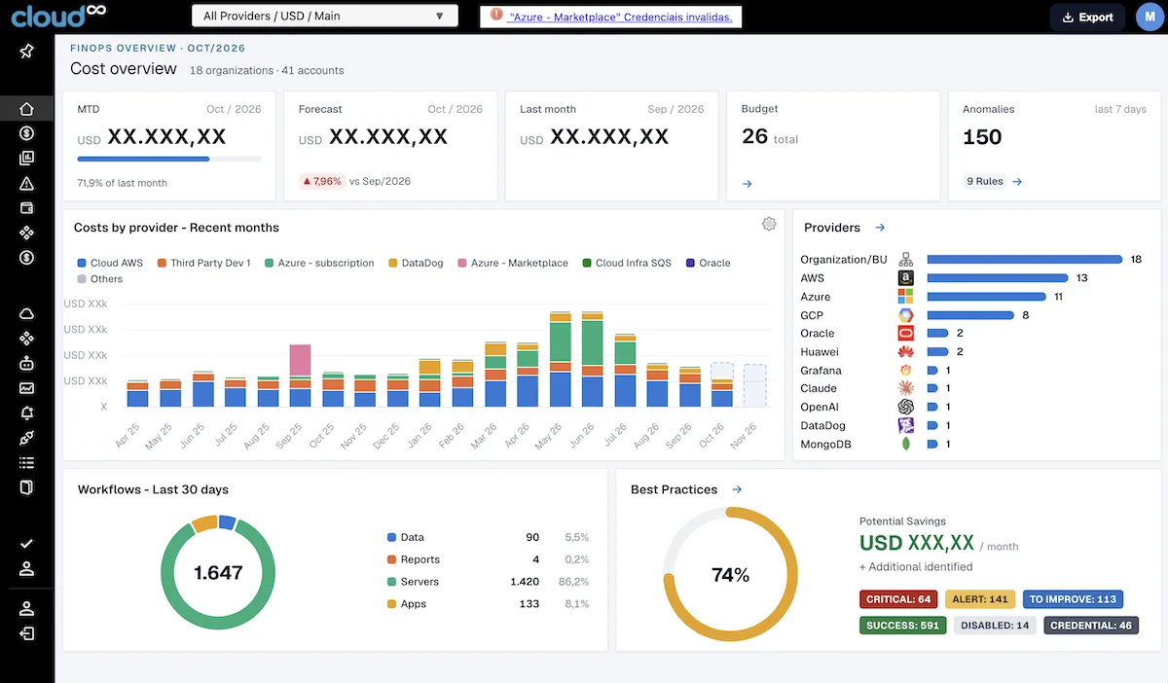
Task: Open the wallet icon in the sidebar
Action: point(27,208)
